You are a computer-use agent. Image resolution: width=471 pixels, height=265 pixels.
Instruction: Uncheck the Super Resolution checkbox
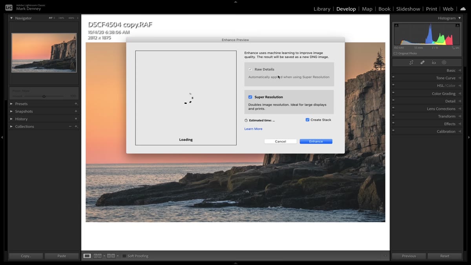click(250, 97)
